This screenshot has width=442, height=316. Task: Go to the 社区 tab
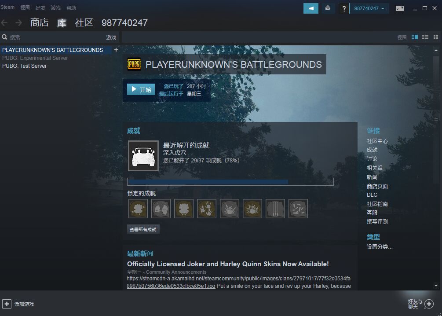pos(84,22)
